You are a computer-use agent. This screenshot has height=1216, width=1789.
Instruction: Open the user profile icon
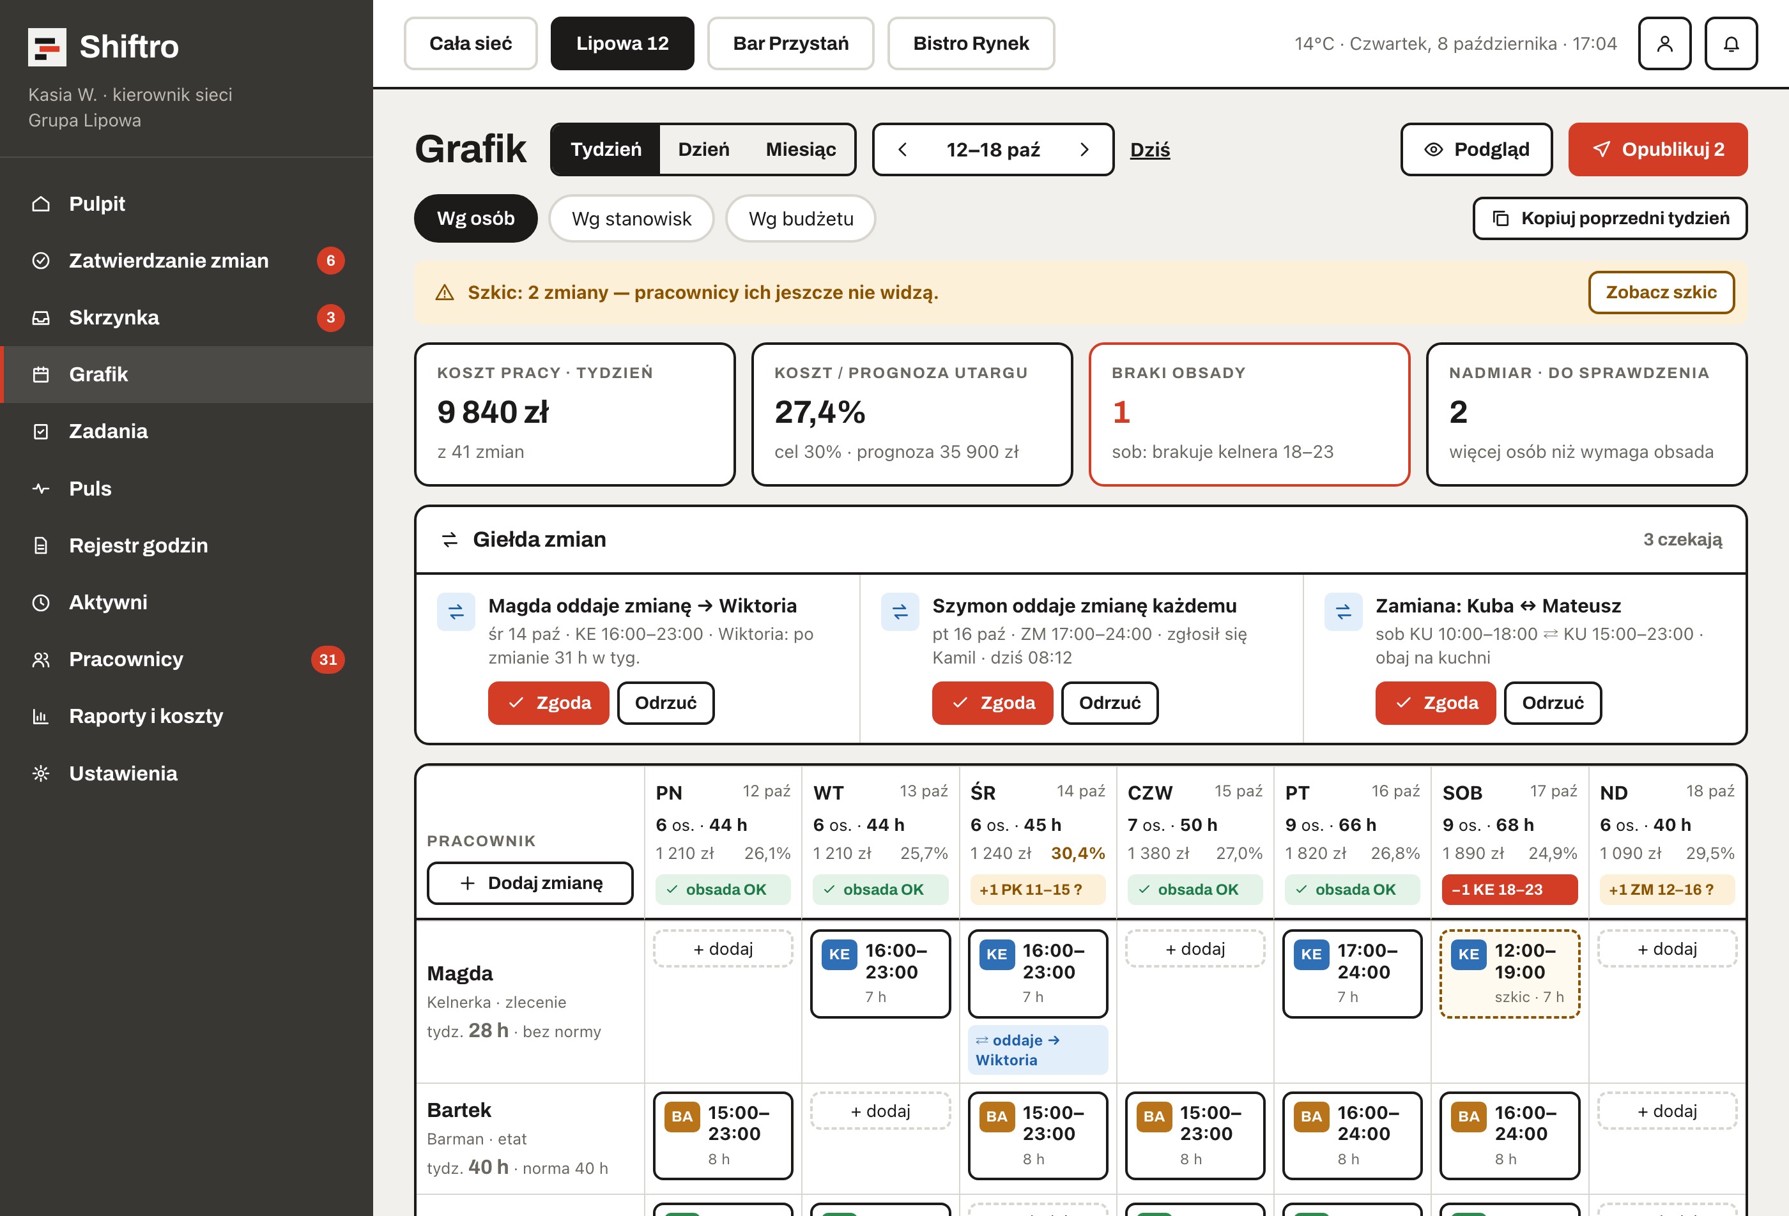pyautogui.click(x=1664, y=44)
